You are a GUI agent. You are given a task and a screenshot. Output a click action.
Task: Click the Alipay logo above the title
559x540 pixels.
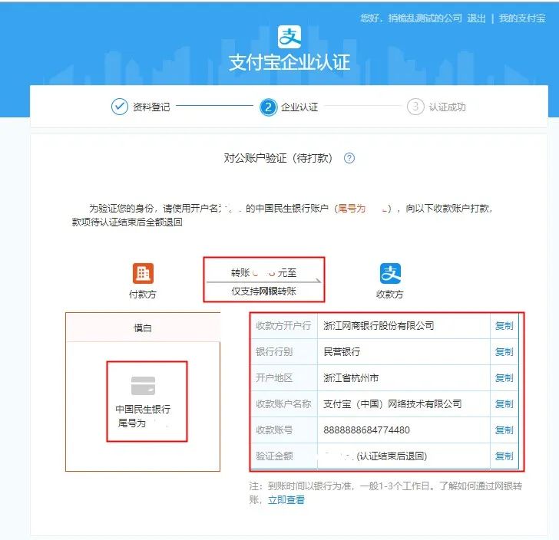pos(289,36)
